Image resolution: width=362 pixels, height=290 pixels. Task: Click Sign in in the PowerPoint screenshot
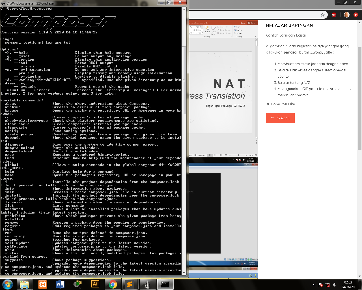coord(243,23)
